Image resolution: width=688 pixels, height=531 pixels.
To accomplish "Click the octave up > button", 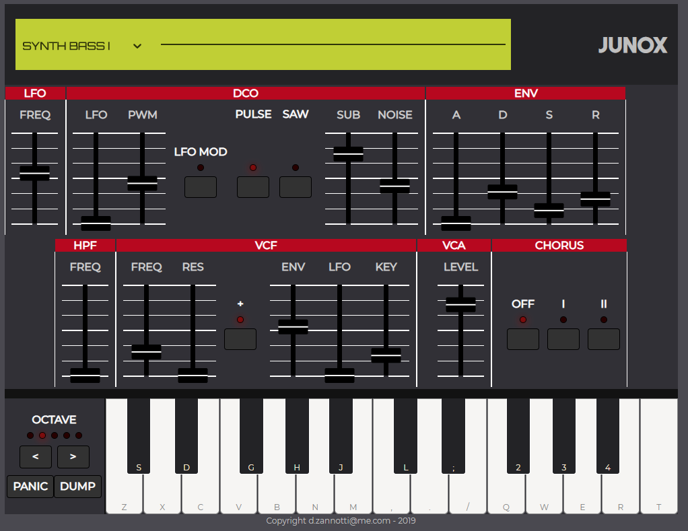I will [x=73, y=457].
